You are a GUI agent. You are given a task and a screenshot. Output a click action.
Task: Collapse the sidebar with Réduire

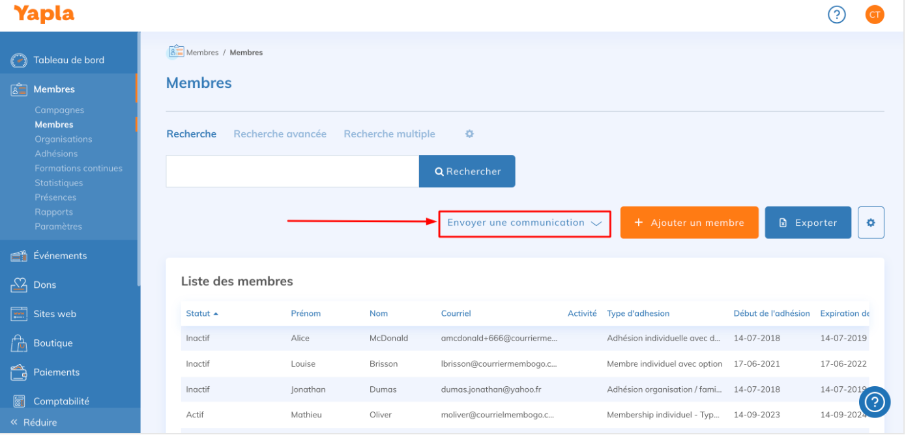[x=34, y=422]
